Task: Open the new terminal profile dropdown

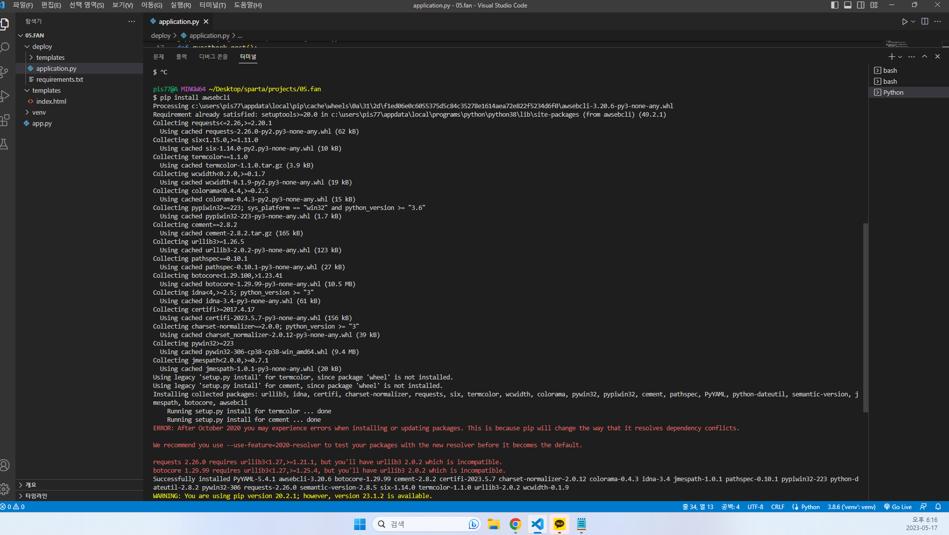Action: [x=900, y=57]
